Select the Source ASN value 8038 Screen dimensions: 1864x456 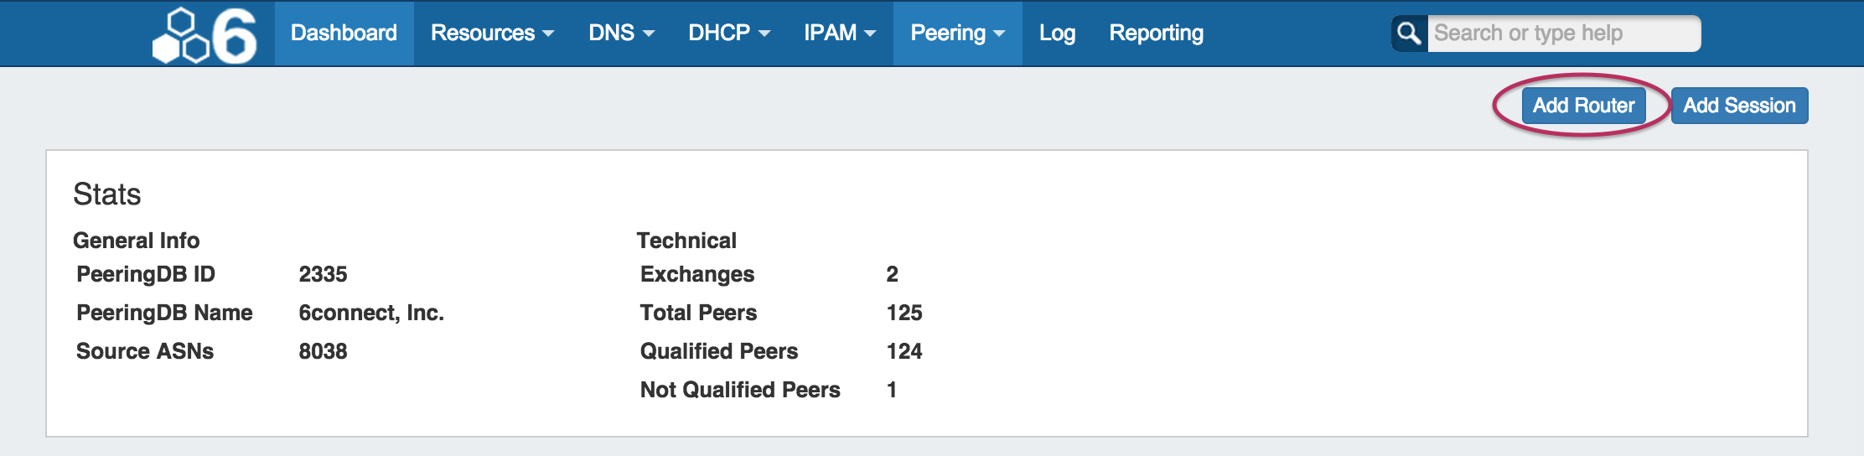[x=323, y=351]
